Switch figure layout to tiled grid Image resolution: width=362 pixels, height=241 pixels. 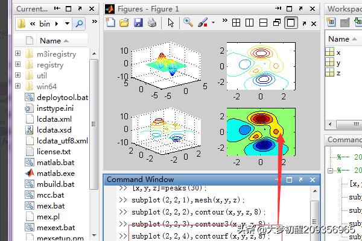click(236, 23)
